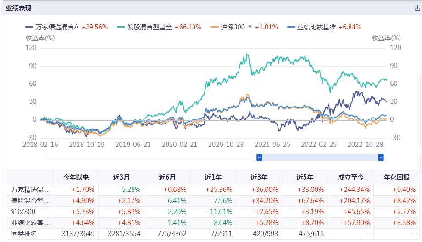422x242 pixels.
Task: Open the 沪深300 index dropdown arrow
Action: (x=250, y=27)
